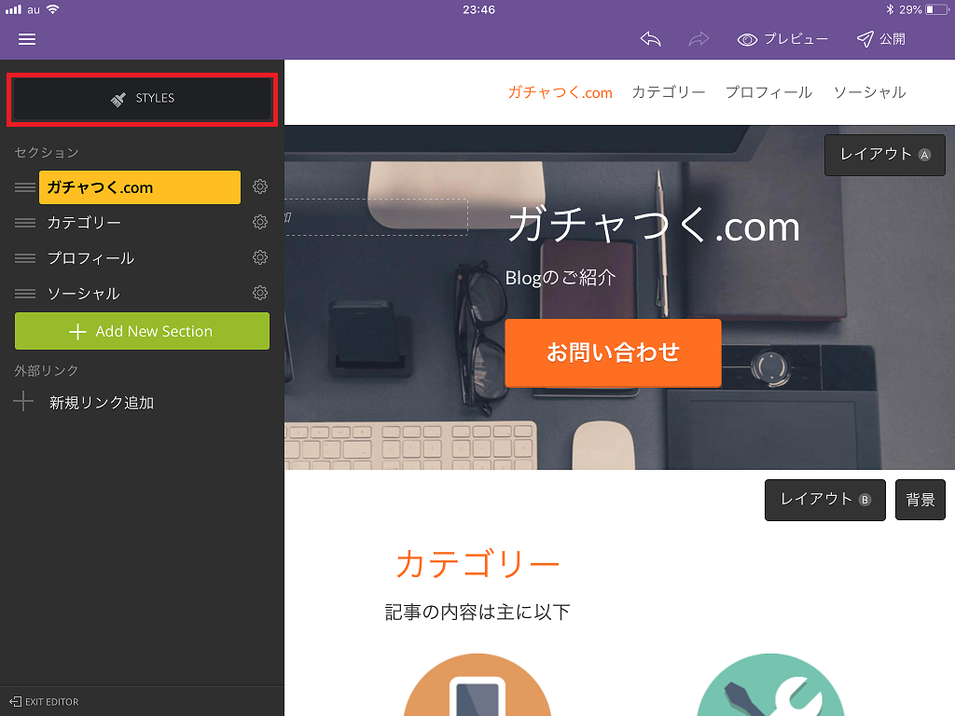The width and height of the screenshot is (955, 716).
Task: Edit text 記事の内容は主に以下
Action: click(x=477, y=612)
